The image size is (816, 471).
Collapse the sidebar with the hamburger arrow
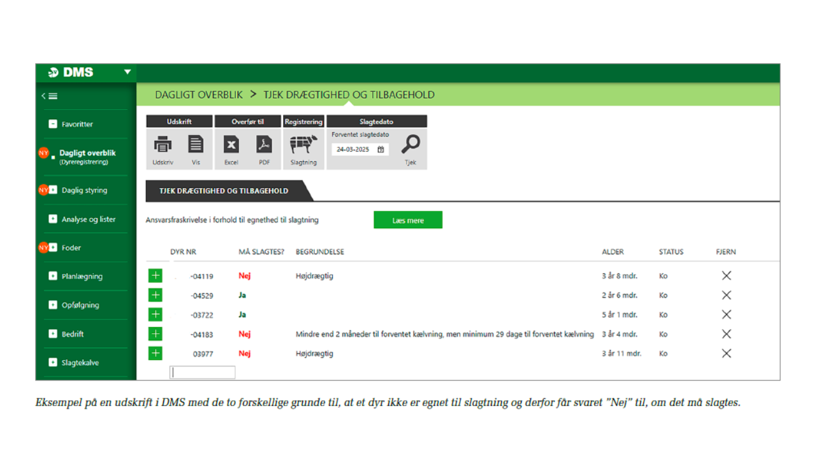(x=50, y=96)
